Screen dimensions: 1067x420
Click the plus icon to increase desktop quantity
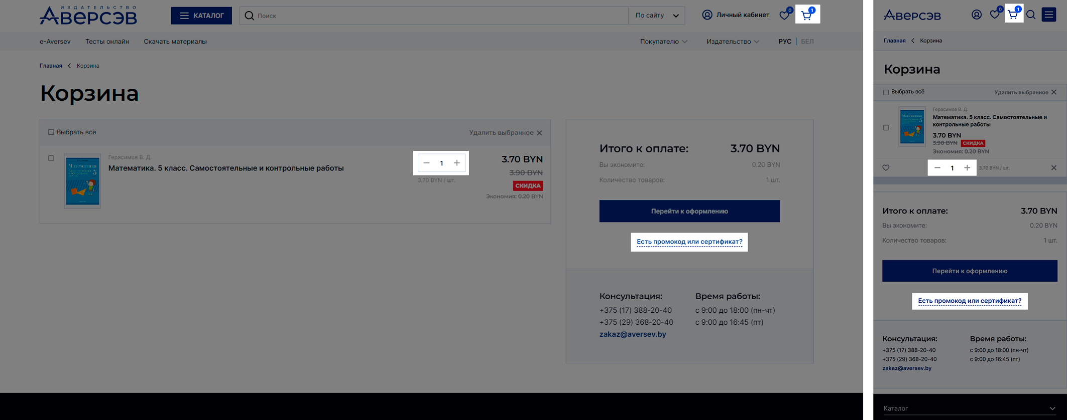(x=457, y=163)
